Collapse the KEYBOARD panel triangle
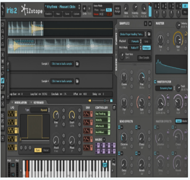Image resolution: width=190 pixels, height=180 pixels. pyautogui.click(x=31, y=103)
